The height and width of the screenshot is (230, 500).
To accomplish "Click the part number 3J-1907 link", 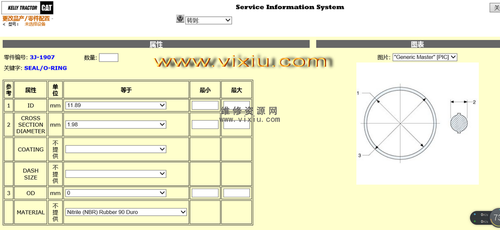I will click(x=42, y=57).
